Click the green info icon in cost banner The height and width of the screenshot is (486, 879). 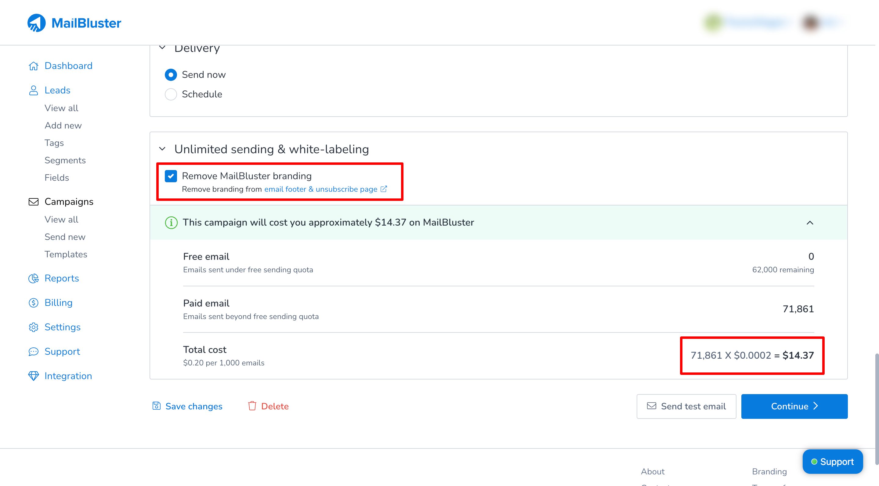171,223
